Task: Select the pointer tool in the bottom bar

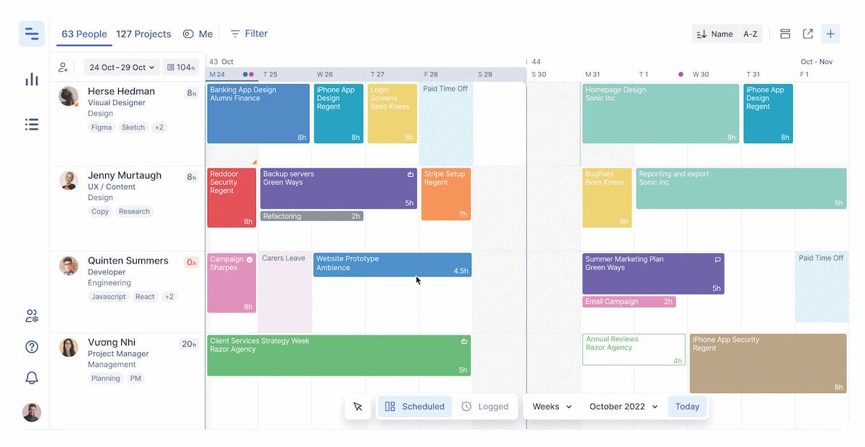Action: [x=358, y=406]
